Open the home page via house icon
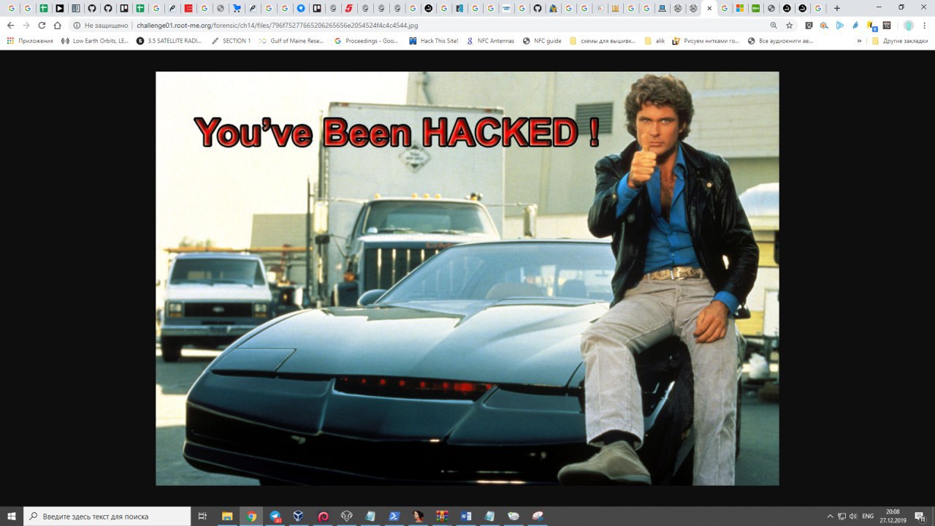 coord(58,25)
